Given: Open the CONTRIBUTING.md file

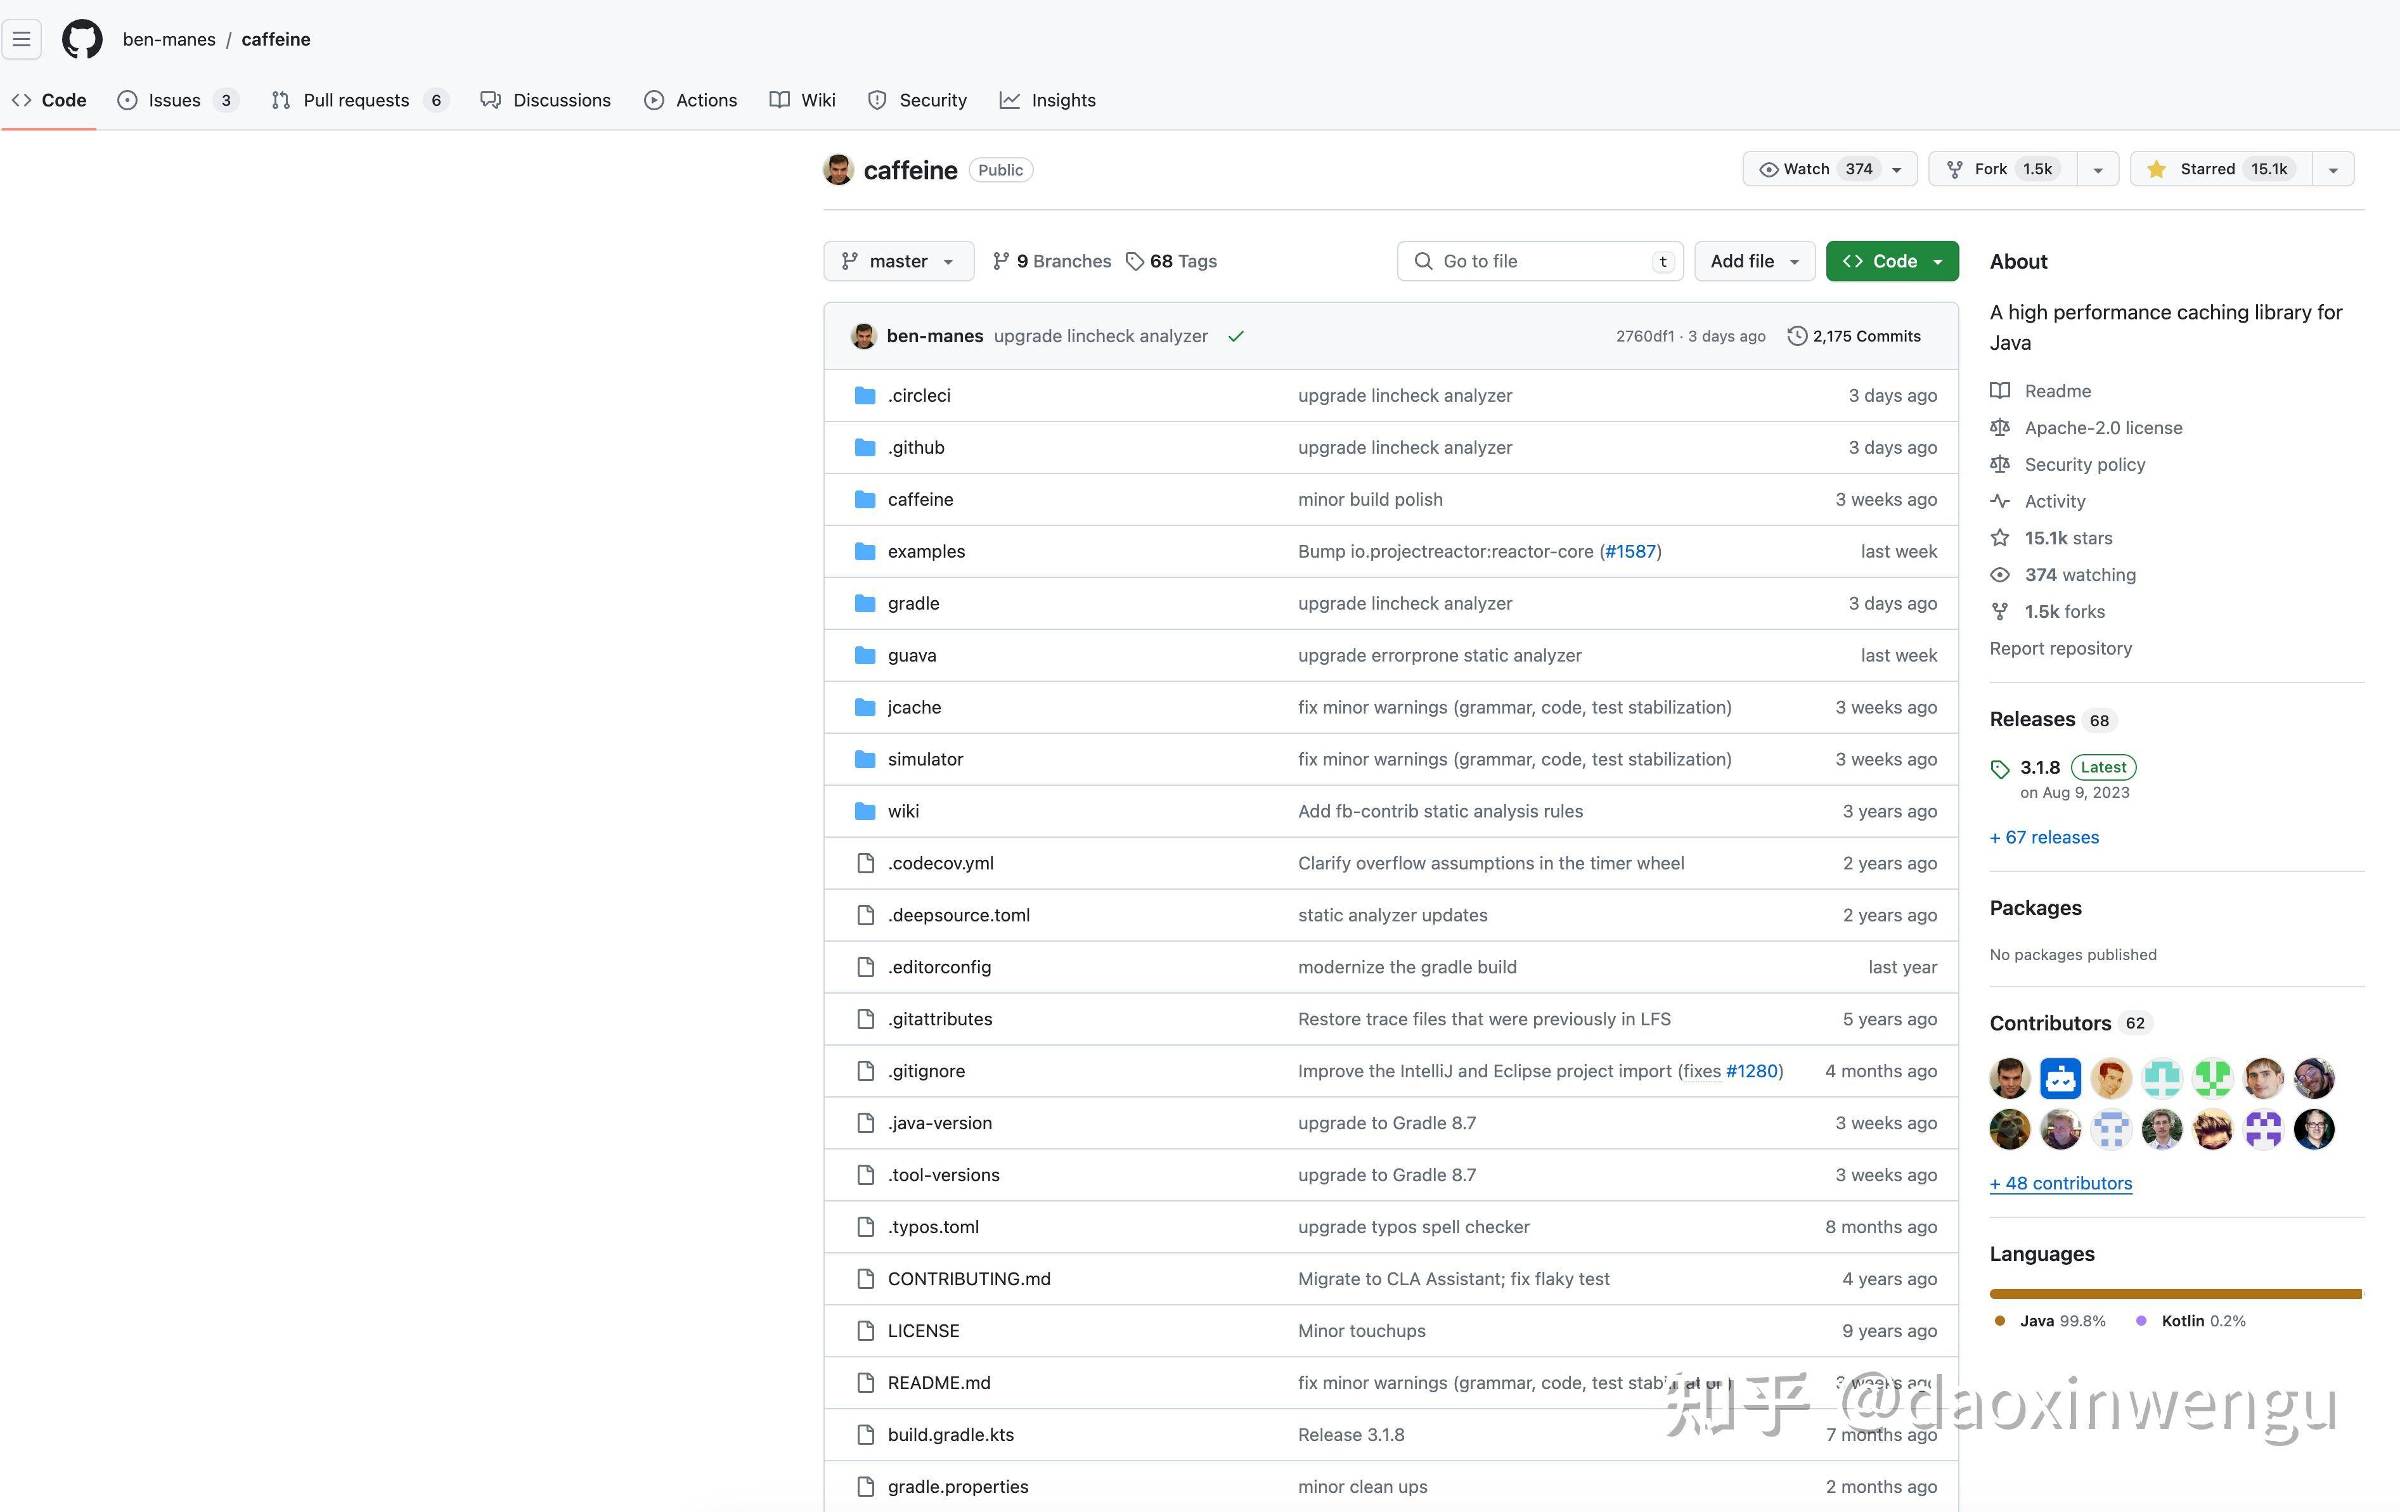Looking at the screenshot, I should pyautogui.click(x=969, y=1279).
